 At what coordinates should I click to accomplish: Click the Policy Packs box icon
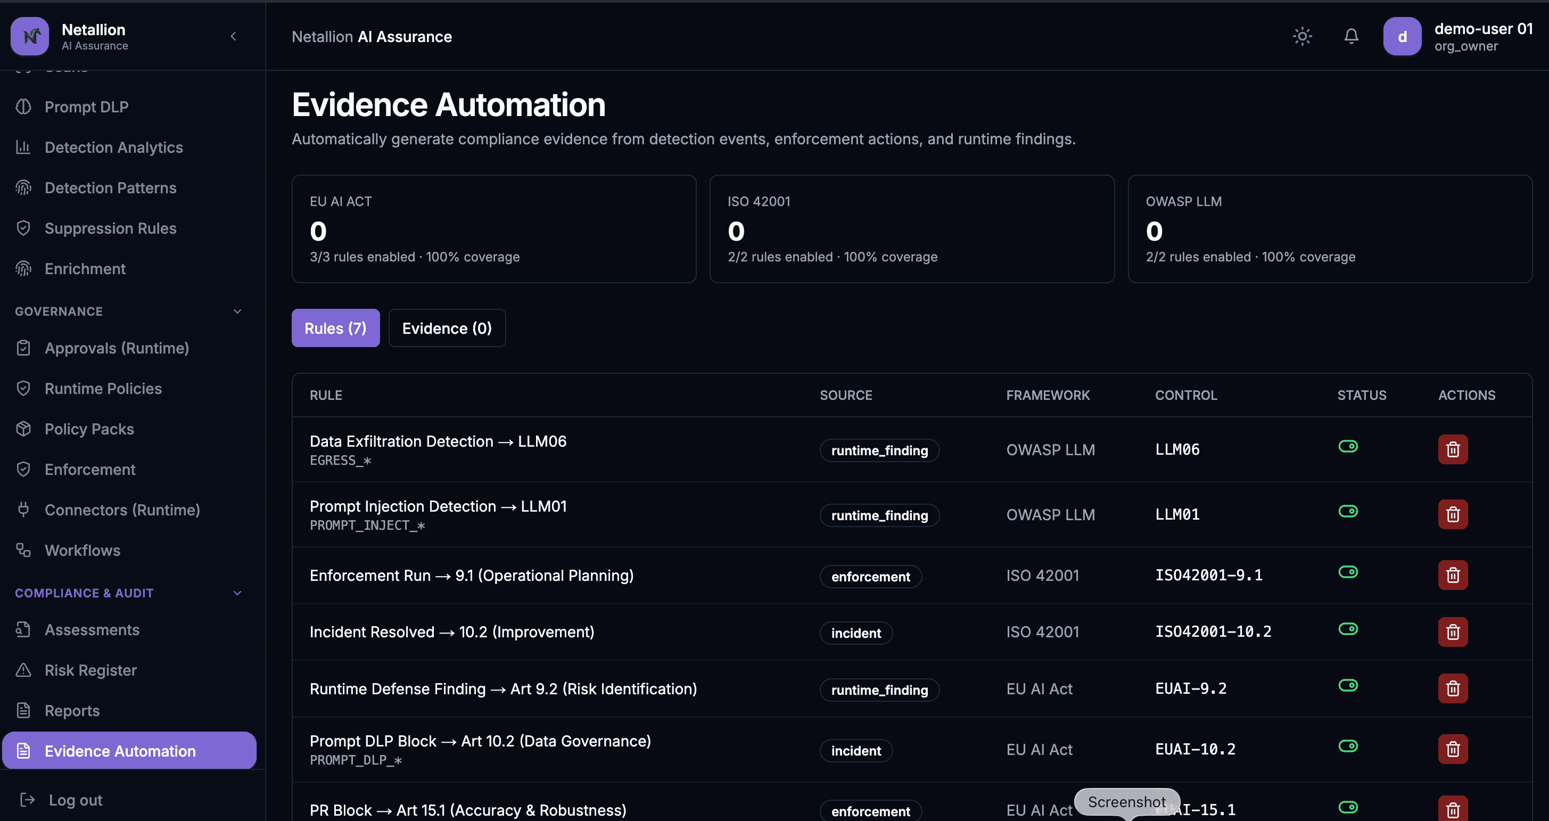[x=23, y=428]
